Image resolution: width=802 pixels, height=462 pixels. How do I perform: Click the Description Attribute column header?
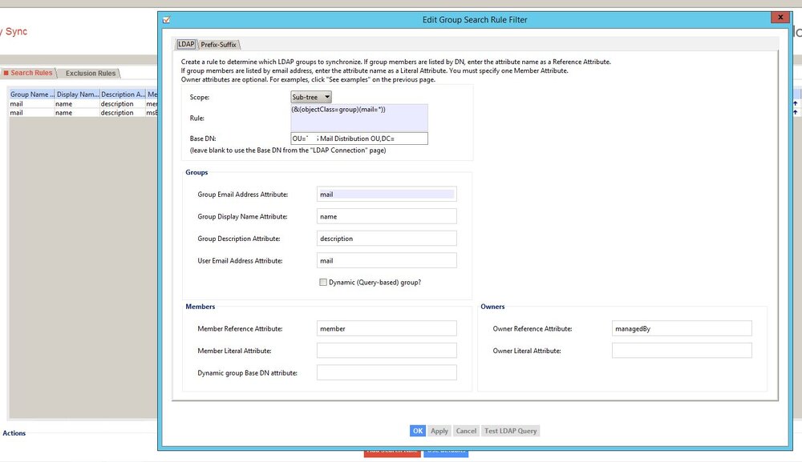click(123, 94)
